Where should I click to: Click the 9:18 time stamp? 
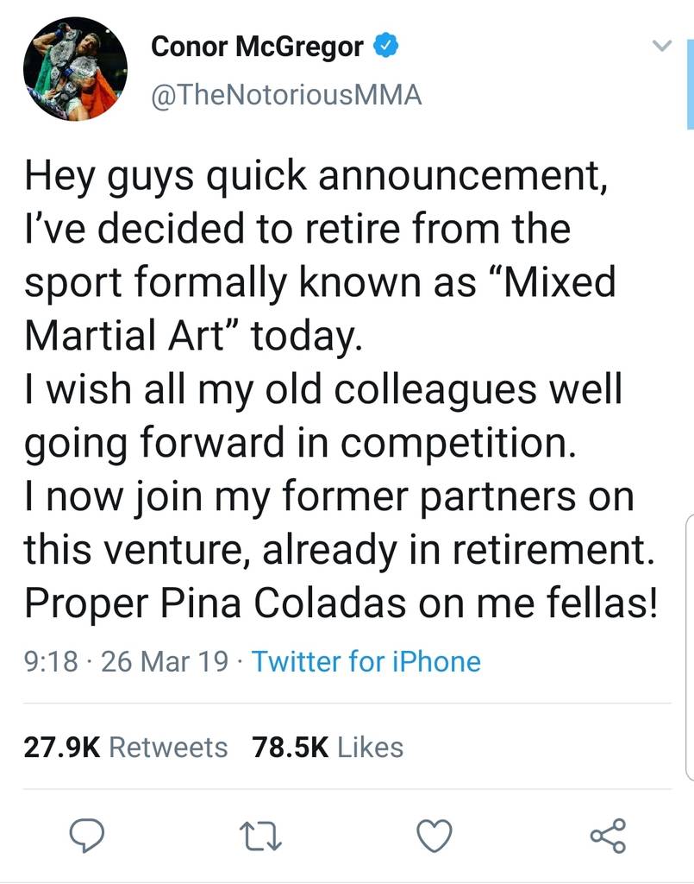pos(51,661)
